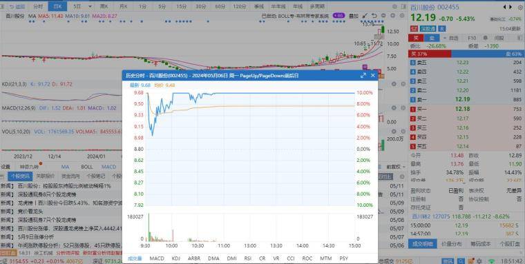
Task: Select the KDJ indicator tab in popup
Action: point(175,258)
